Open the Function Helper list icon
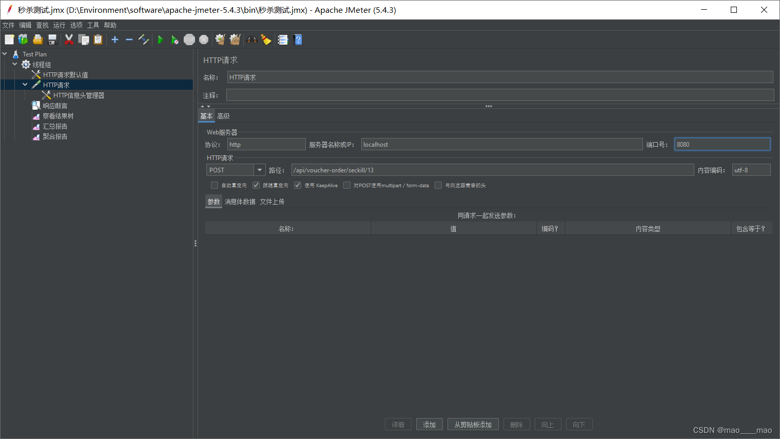 point(283,39)
